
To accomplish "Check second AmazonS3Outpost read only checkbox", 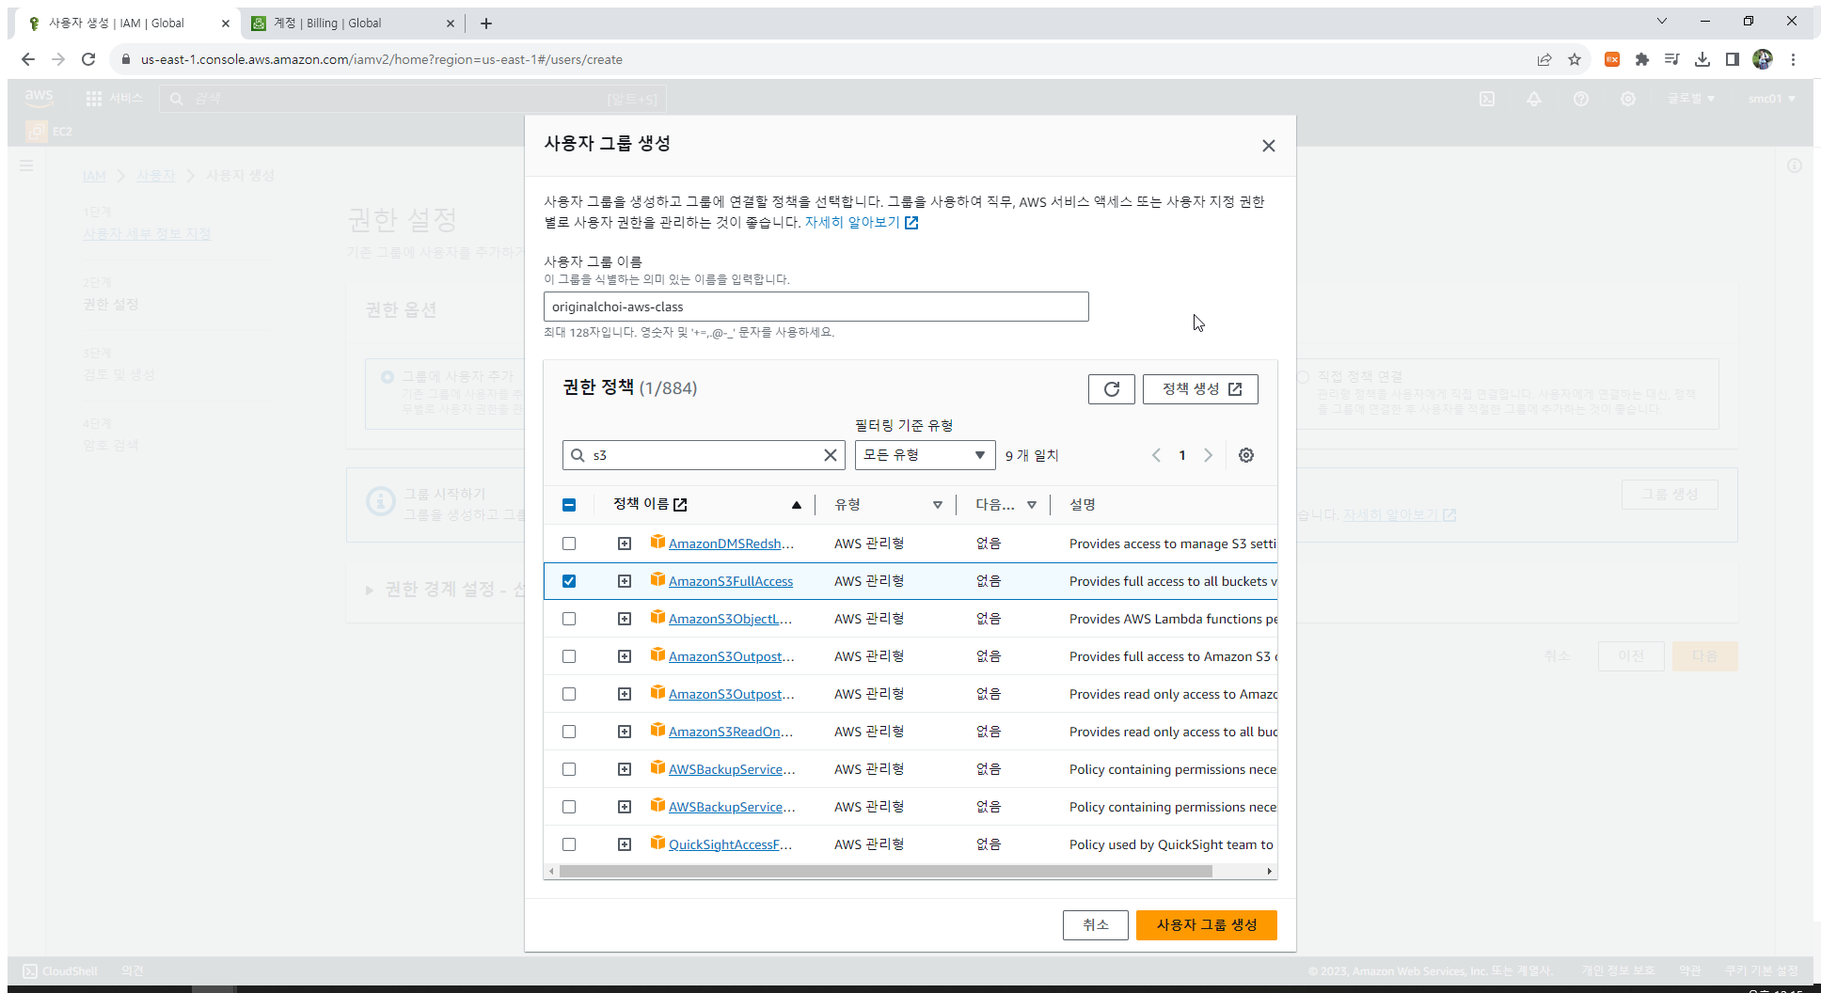I will (569, 694).
